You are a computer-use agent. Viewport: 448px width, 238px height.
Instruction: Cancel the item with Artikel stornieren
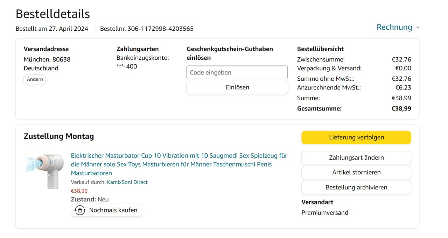click(x=356, y=172)
